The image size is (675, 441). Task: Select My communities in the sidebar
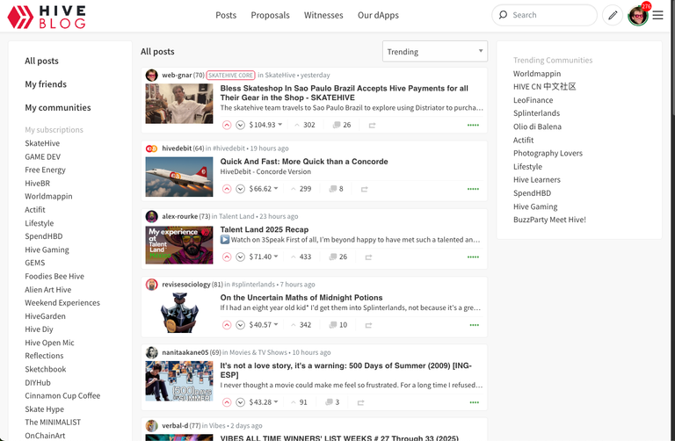click(x=58, y=107)
